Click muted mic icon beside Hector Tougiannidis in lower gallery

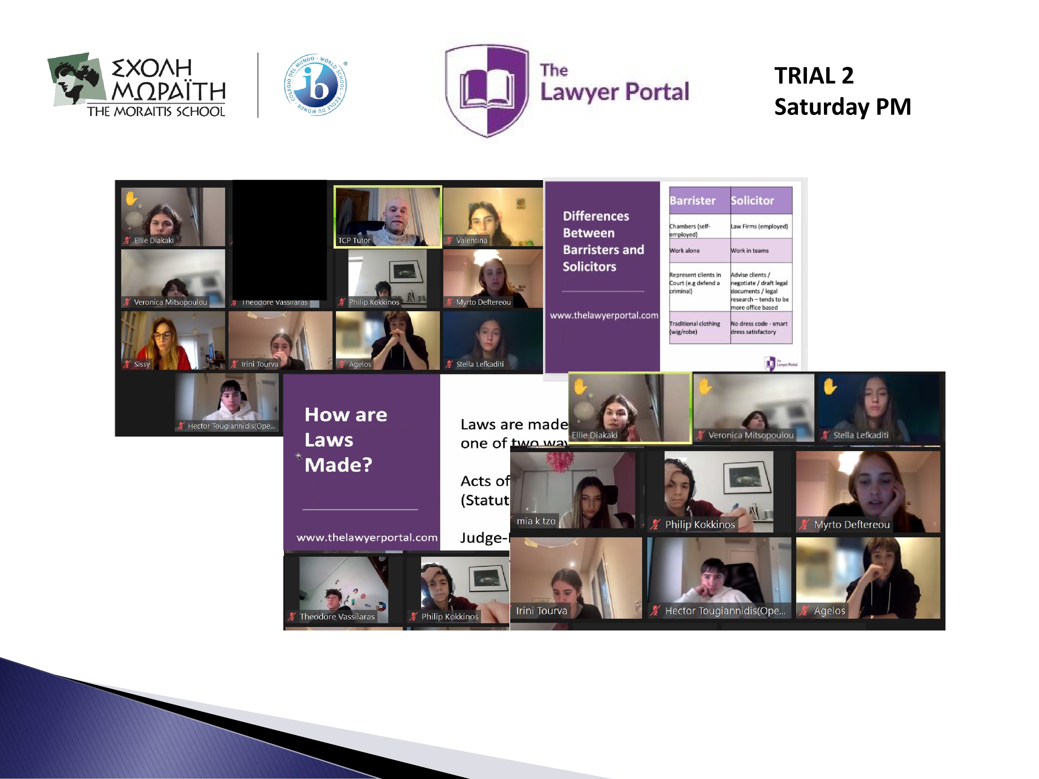click(656, 611)
